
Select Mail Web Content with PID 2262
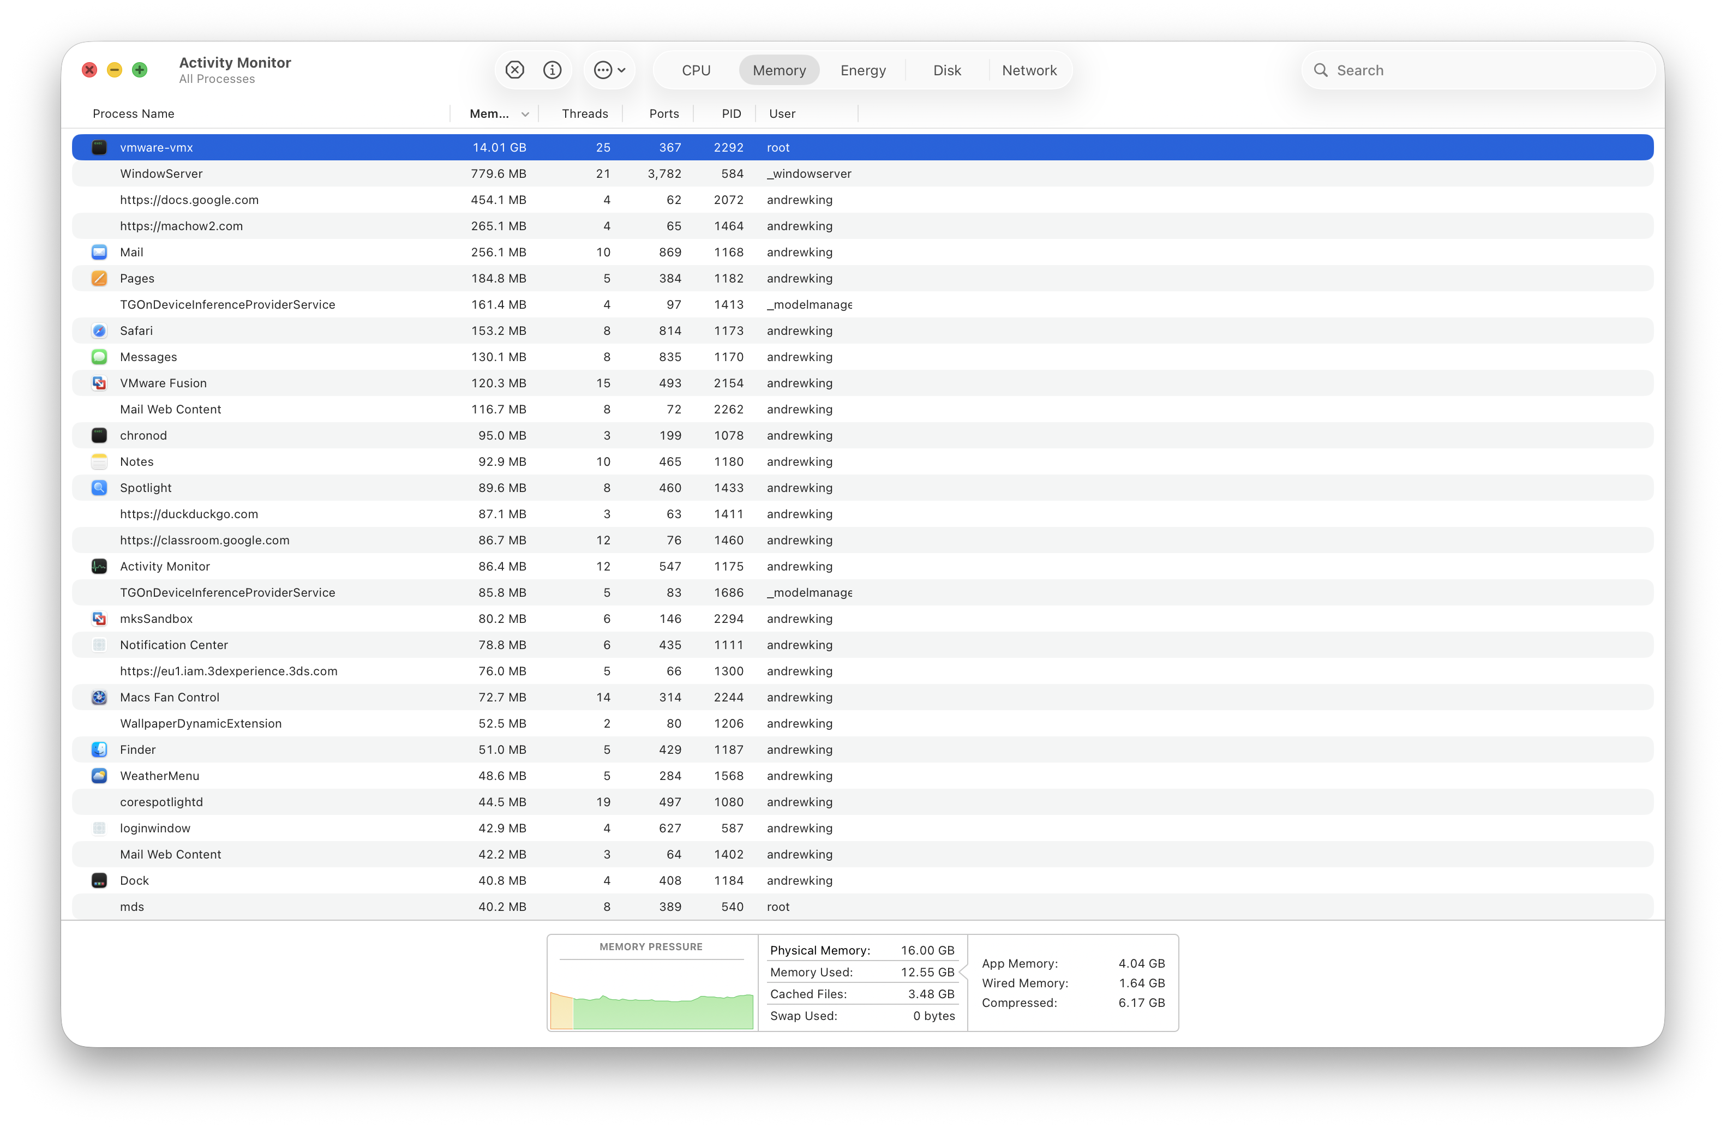862,409
